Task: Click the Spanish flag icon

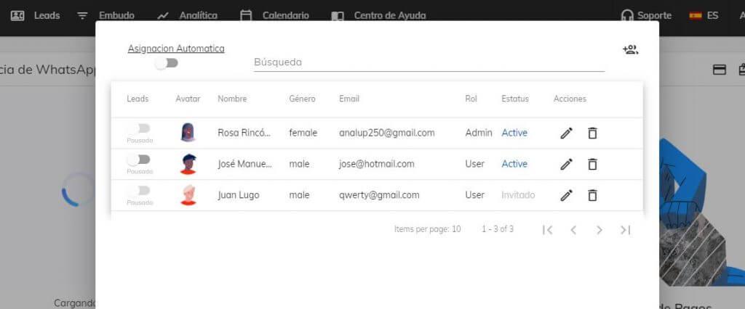Action: point(696,16)
